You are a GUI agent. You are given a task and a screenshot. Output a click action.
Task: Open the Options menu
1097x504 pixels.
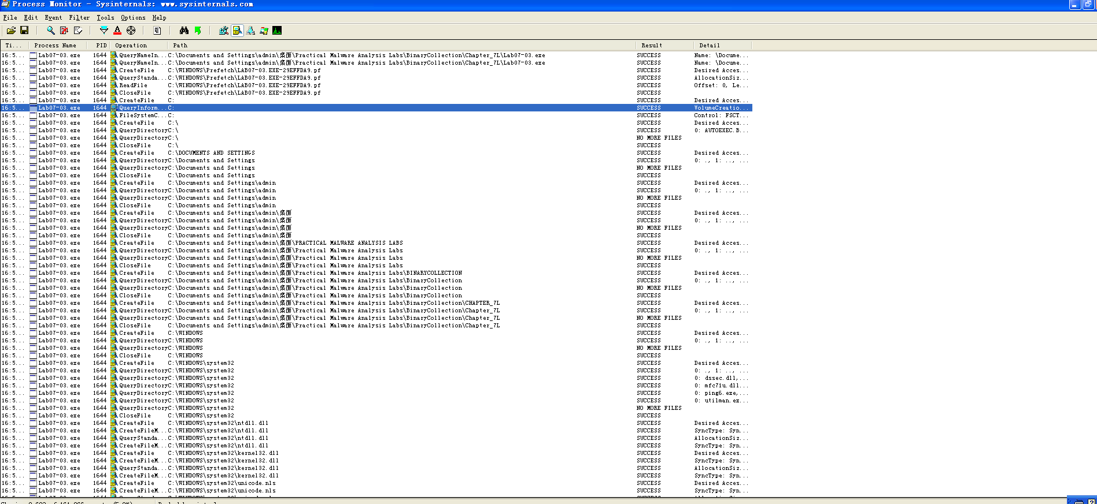click(133, 18)
